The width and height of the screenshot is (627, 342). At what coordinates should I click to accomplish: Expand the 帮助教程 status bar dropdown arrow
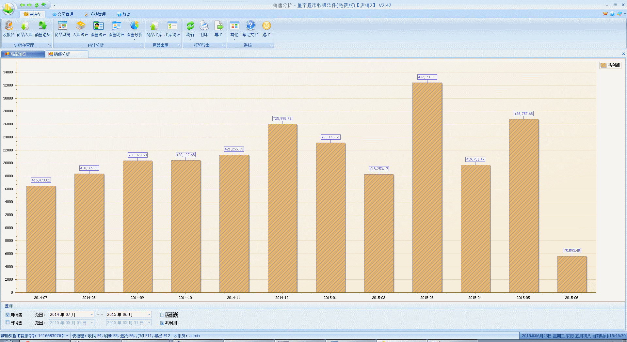(x=67, y=336)
